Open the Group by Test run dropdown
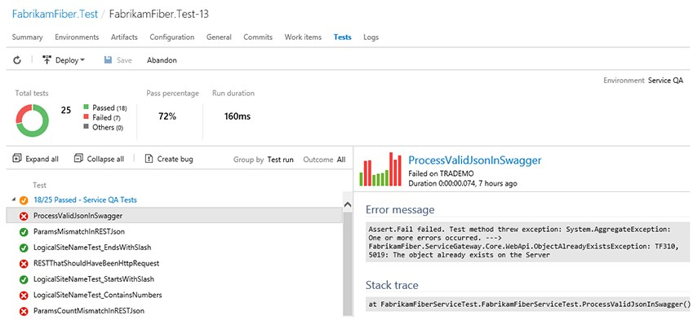The width and height of the screenshot is (693, 320). pyautogui.click(x=280, y=160)
